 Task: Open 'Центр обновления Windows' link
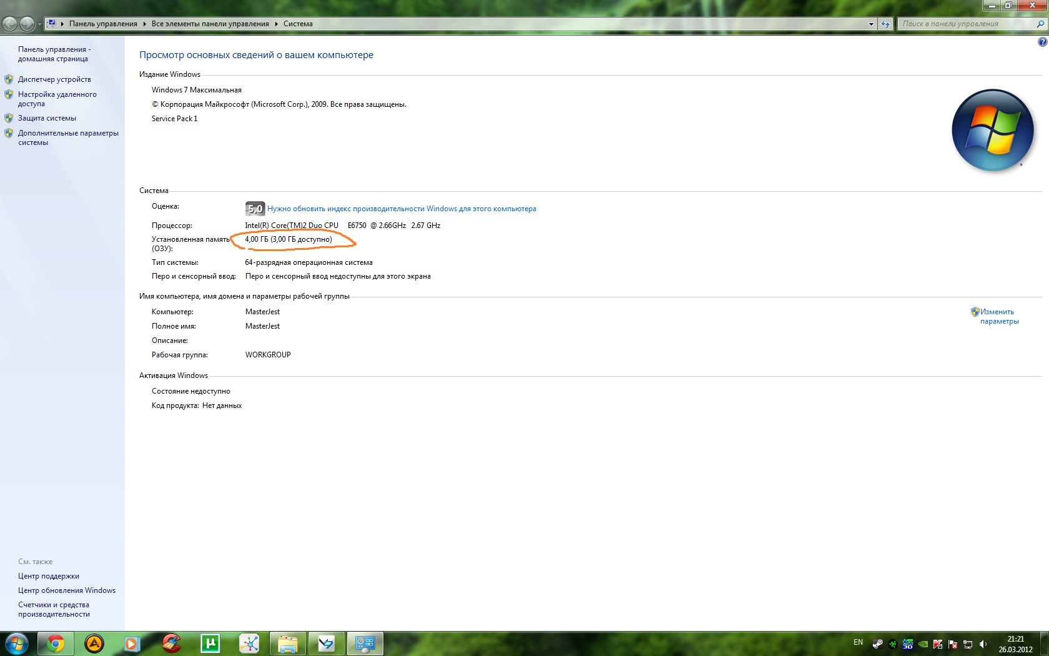pyautogui.click(x=67, y=590)
